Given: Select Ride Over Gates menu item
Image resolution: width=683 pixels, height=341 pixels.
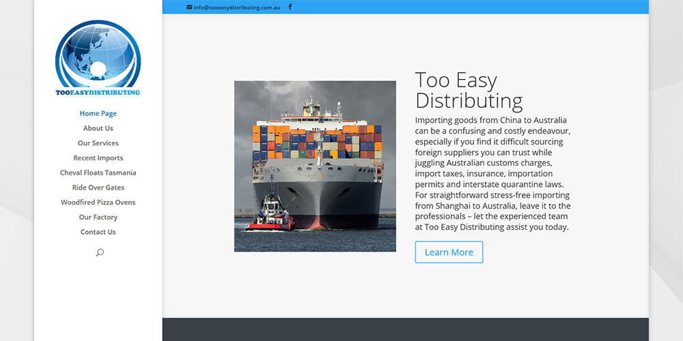Looking at the screenshot, I should click(x=98, y=188).
